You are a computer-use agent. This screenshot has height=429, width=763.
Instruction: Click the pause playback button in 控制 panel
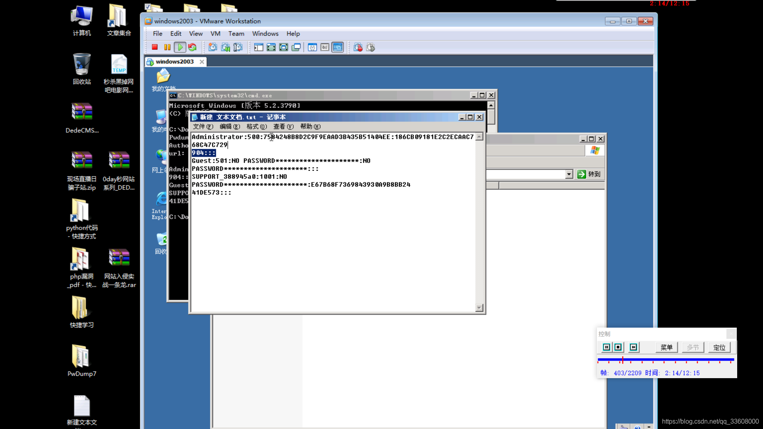tap(606, 347)
